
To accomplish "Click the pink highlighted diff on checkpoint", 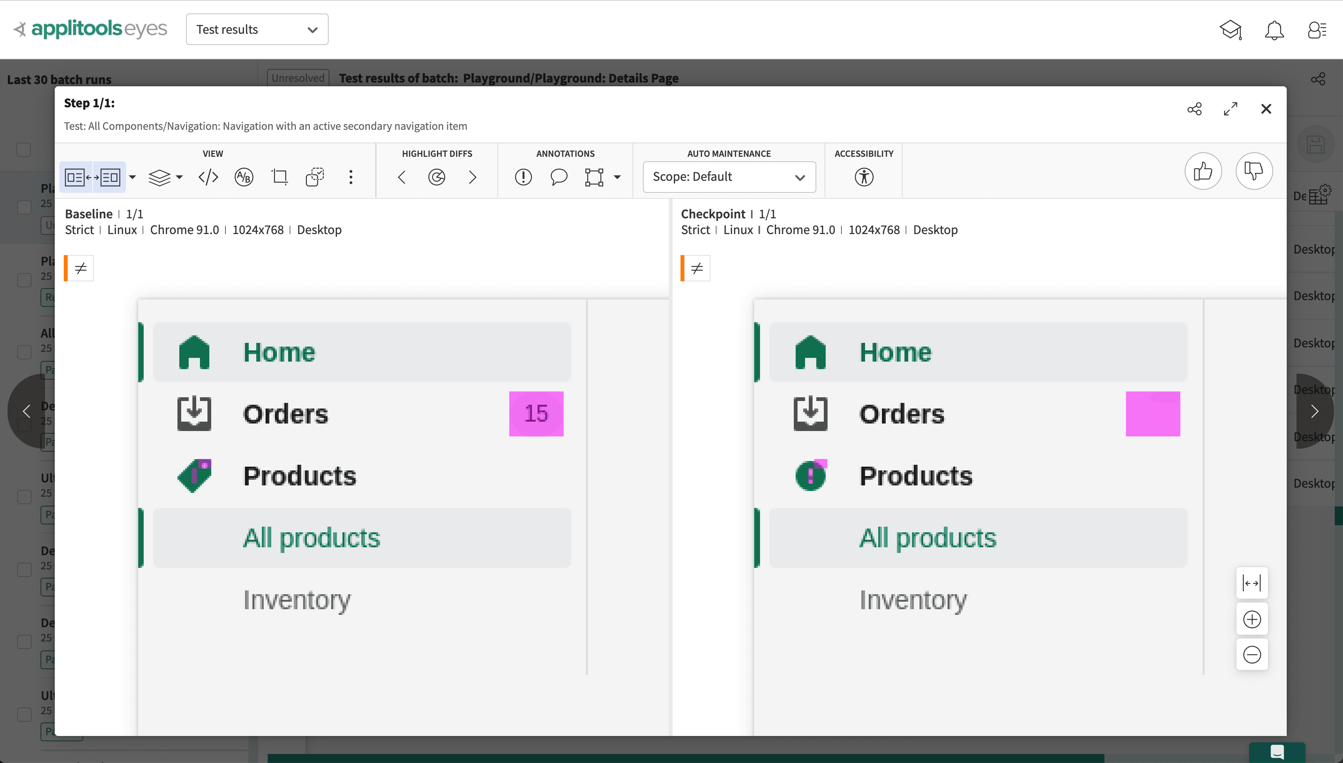I will (1152, 414).
